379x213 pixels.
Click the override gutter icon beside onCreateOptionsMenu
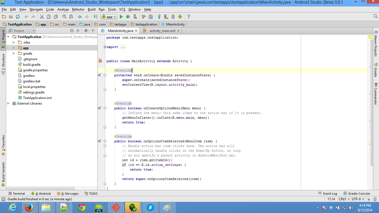(x=100, y=108)
